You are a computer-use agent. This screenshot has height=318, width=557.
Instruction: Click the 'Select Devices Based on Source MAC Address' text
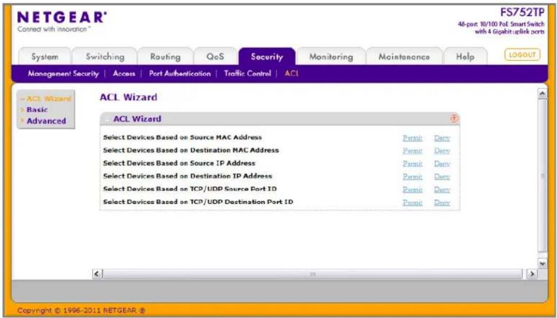(182, 137)
